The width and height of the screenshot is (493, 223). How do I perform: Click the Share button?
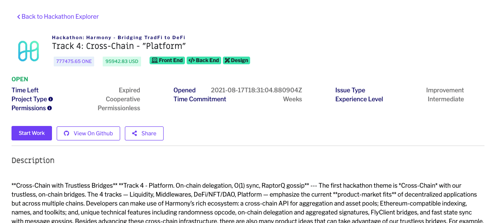pyautogui.click(x=144, y=134)
